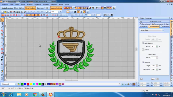The image size is (173, 97).
Task: Click the green add color icon
Action: [123, 84]
